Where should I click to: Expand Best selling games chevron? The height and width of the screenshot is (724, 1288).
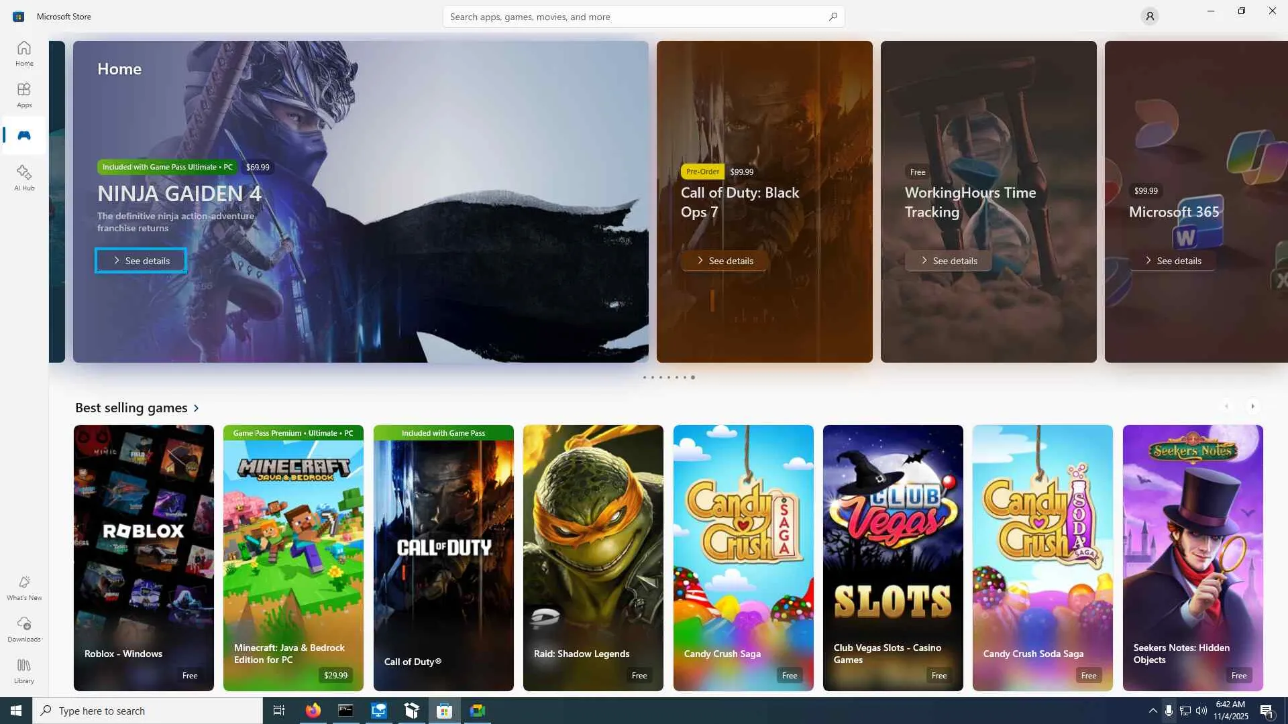click(197, 408)
